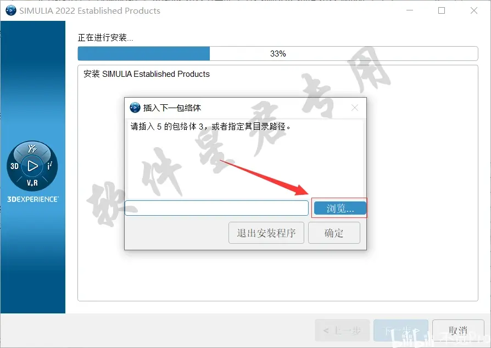Select the 3D quadrant of the compass

(14, 166)
